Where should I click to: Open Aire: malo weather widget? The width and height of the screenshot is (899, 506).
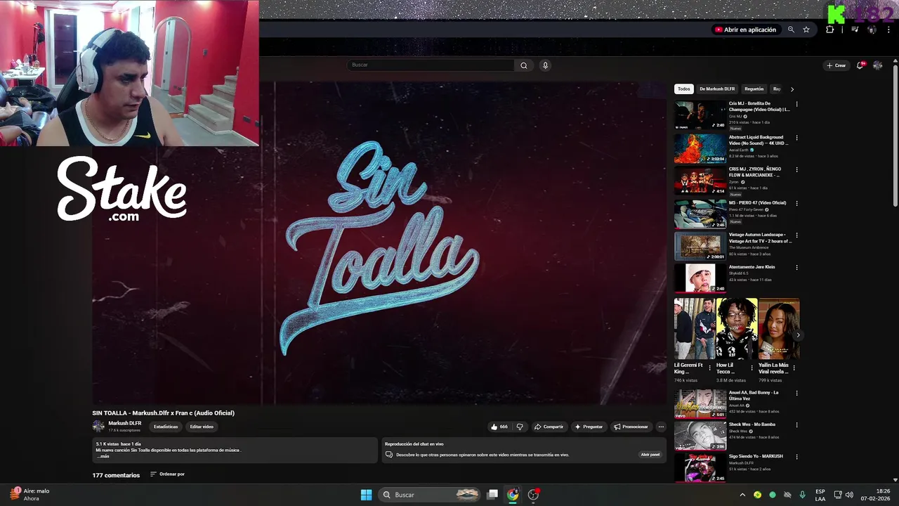click(x=29, y=495)
